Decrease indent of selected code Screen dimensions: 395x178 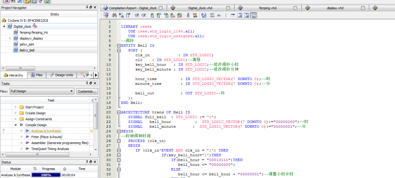coord(144,15)
